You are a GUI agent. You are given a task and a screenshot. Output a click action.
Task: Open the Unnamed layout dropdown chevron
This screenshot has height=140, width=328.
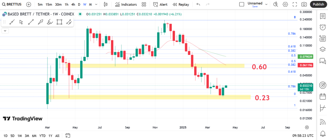pos(266,4)
